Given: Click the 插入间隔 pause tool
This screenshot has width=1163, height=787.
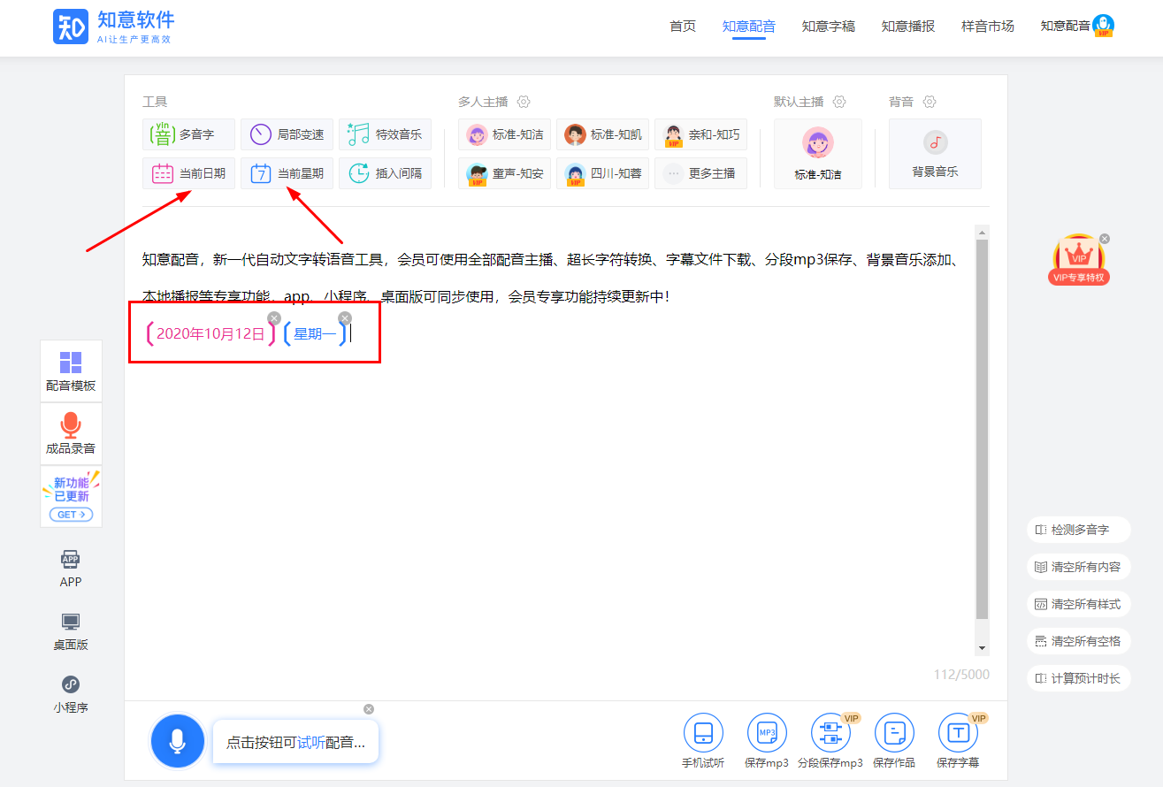Looking at the screenshot, I should click(x=385, y=173).
